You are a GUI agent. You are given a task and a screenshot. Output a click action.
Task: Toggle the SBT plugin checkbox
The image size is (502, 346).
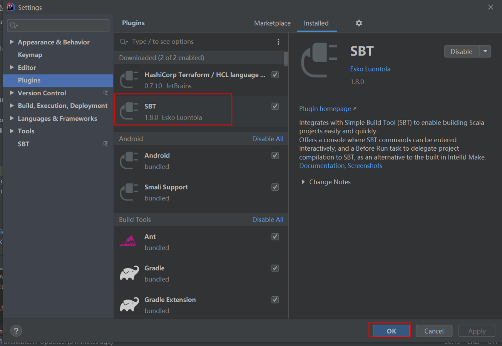tap(275, 106)
